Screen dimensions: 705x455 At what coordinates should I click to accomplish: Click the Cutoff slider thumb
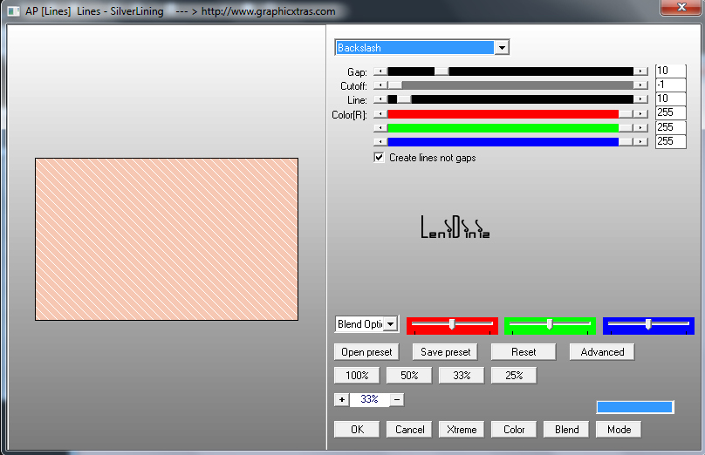[394, 85]
